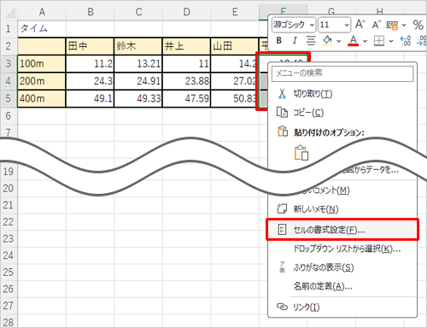Select cell B3 containing 11.2
This screenshot has height=328, width=427.
click(90, 64)
